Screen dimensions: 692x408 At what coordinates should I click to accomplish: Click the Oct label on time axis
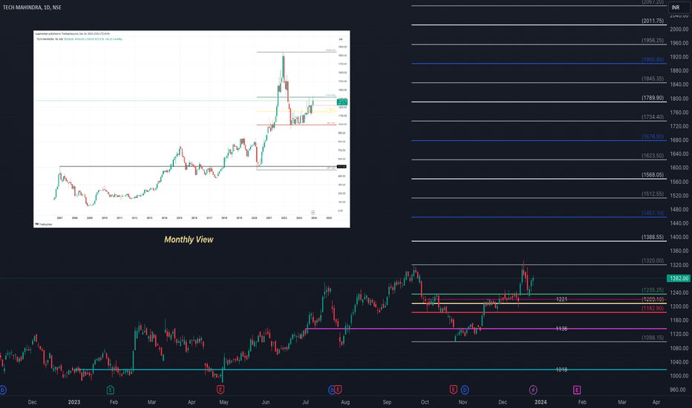(425, 402)
